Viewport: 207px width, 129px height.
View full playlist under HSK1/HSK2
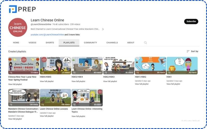(x=142, y=84)
